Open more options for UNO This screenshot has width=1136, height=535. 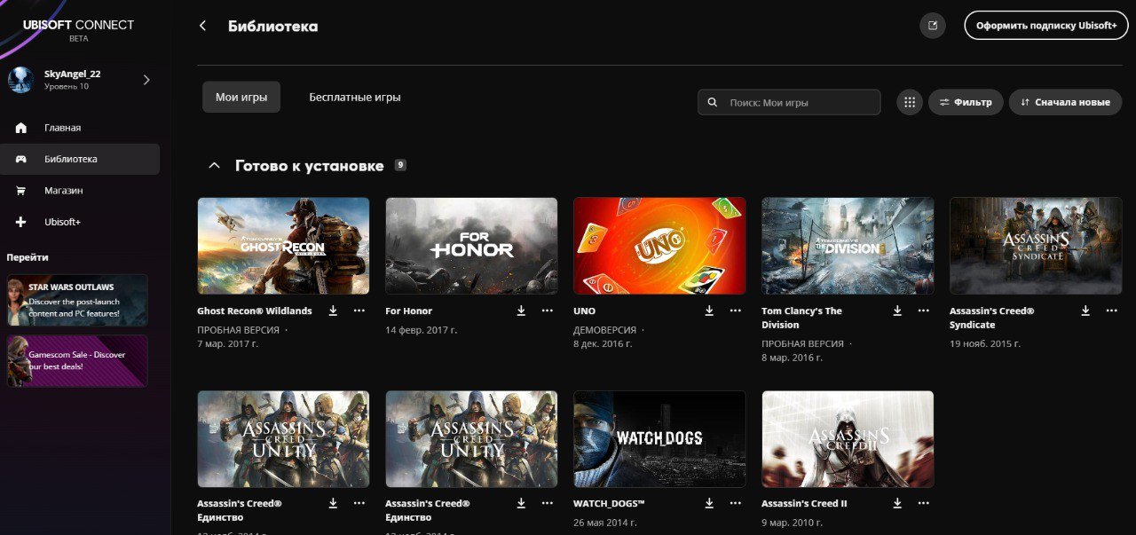pyautogui.click(x=735, y=311)
